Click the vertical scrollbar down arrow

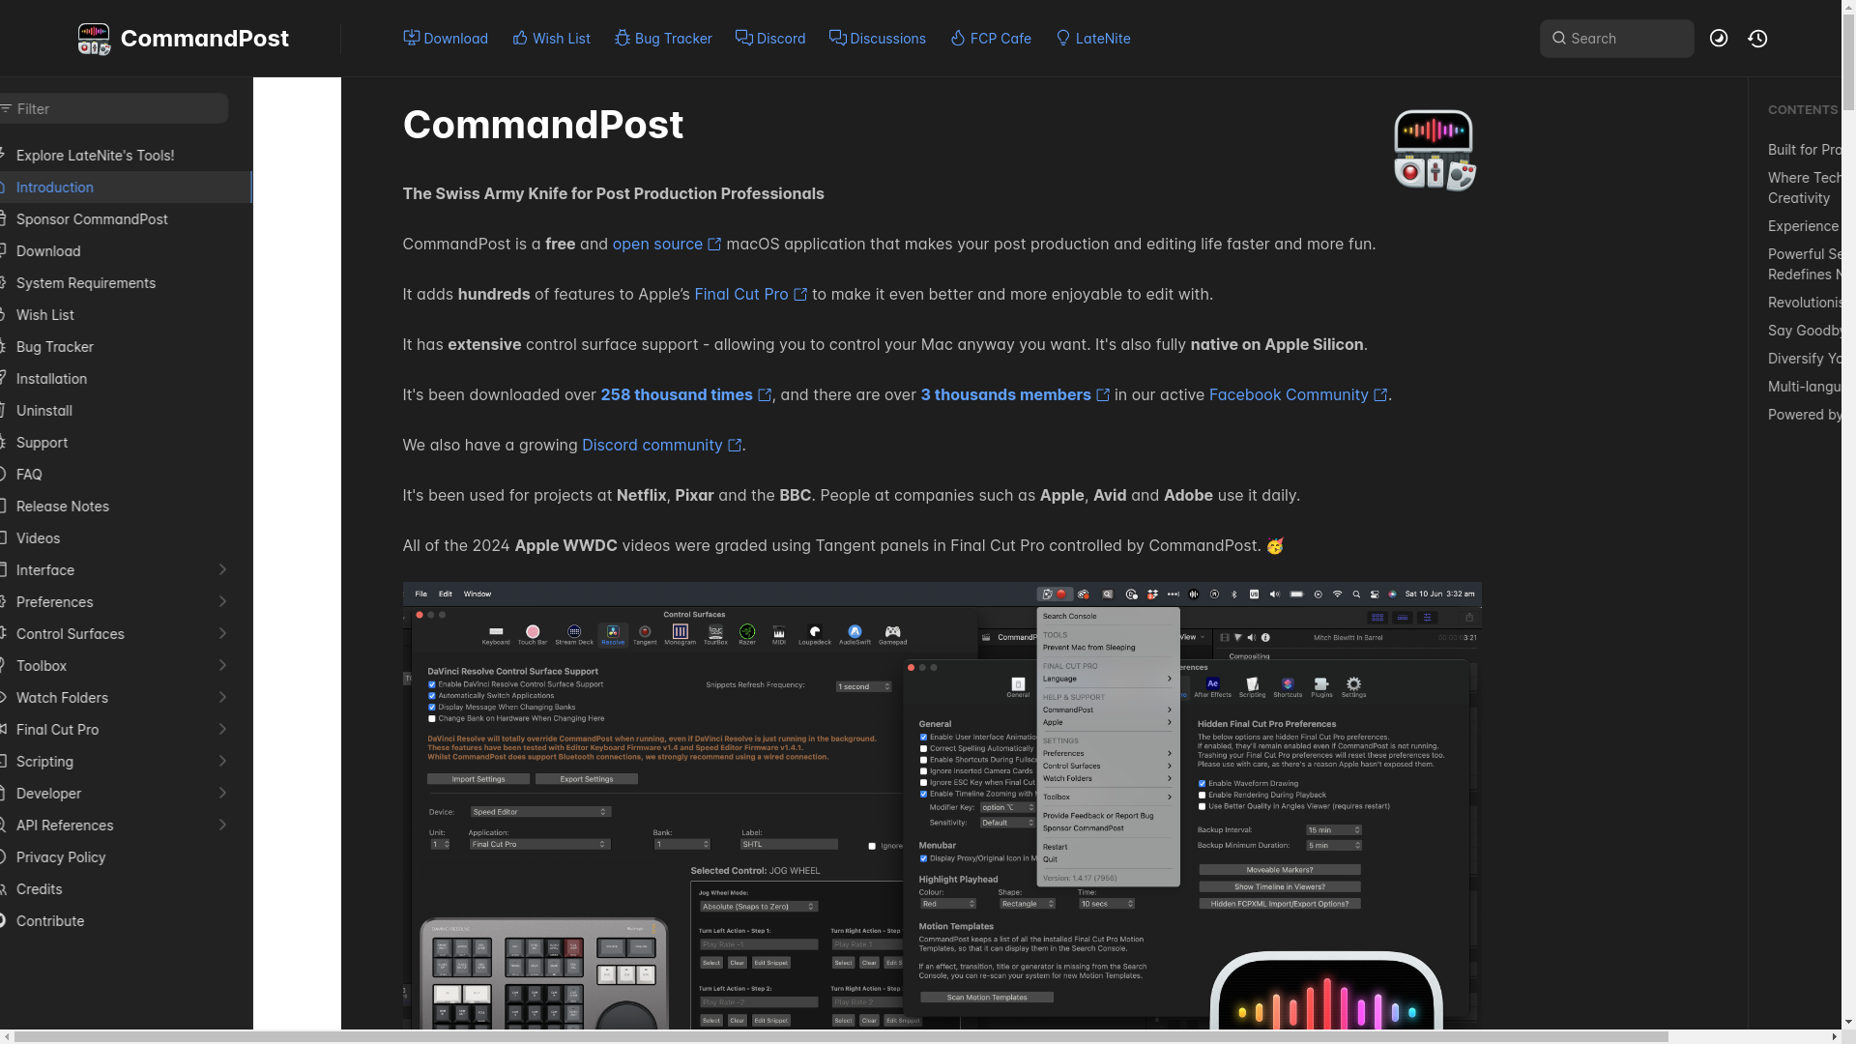tap(1848, 1022)
